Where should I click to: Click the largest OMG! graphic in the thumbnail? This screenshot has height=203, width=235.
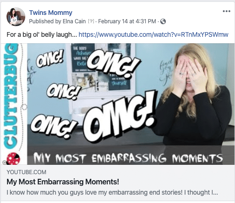pyautogui.click(x=119, y=116)
